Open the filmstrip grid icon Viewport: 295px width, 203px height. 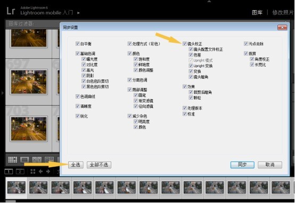(x=32, y=172)
